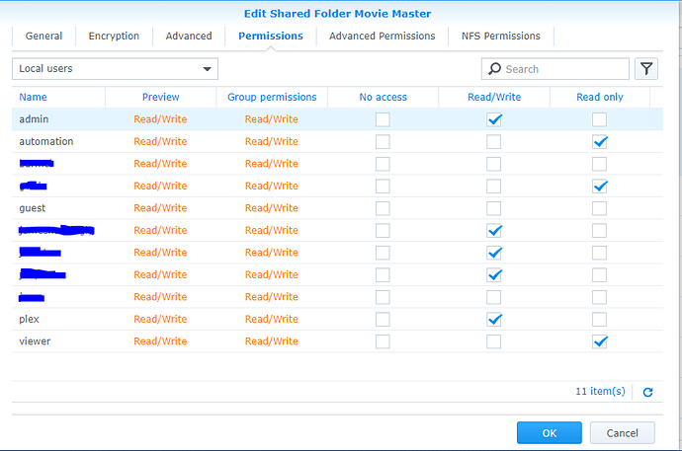Screen dimensions: 682x451
Task: Open the Encryption tab
Action: pyautogui.click(x=114, y=37)
